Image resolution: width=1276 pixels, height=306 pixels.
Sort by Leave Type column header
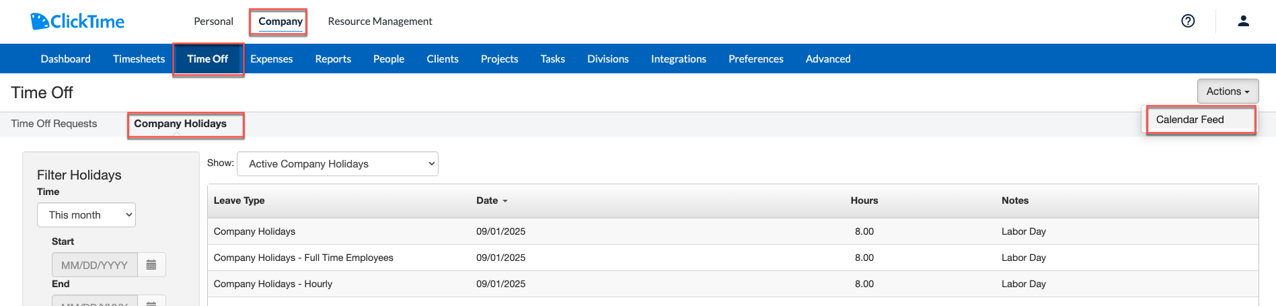[239, 200]
